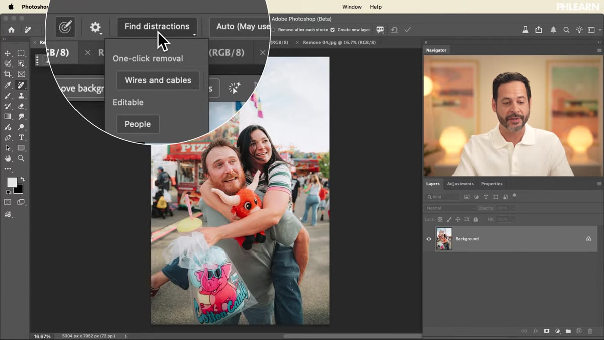
Task: Uncheck Create new layer checkbox
Action: (332, 30)
